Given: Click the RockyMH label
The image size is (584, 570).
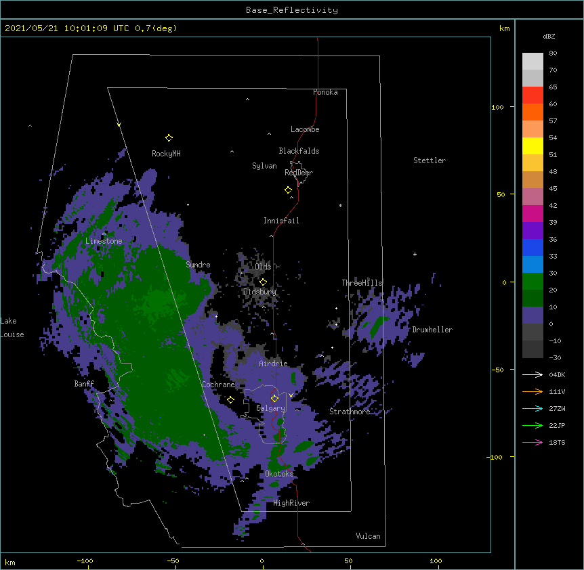Looking at the screenshot, I should (x=166, y=154).
